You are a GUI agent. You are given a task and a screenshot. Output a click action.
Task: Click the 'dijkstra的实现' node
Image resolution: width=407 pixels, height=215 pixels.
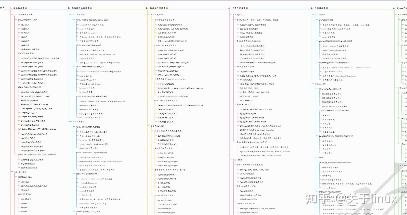coord(28,164)
